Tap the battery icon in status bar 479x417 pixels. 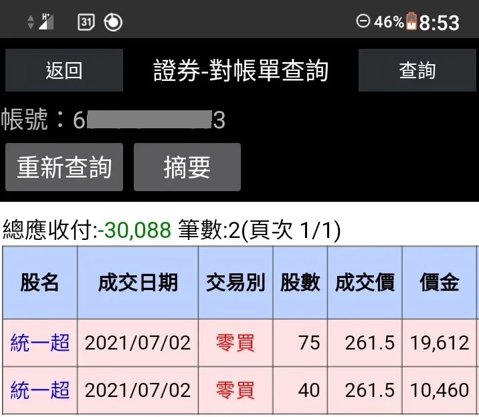pyautogui.click(x=411, y=21)
